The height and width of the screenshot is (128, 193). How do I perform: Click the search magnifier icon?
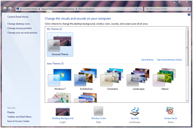(188, 9)
